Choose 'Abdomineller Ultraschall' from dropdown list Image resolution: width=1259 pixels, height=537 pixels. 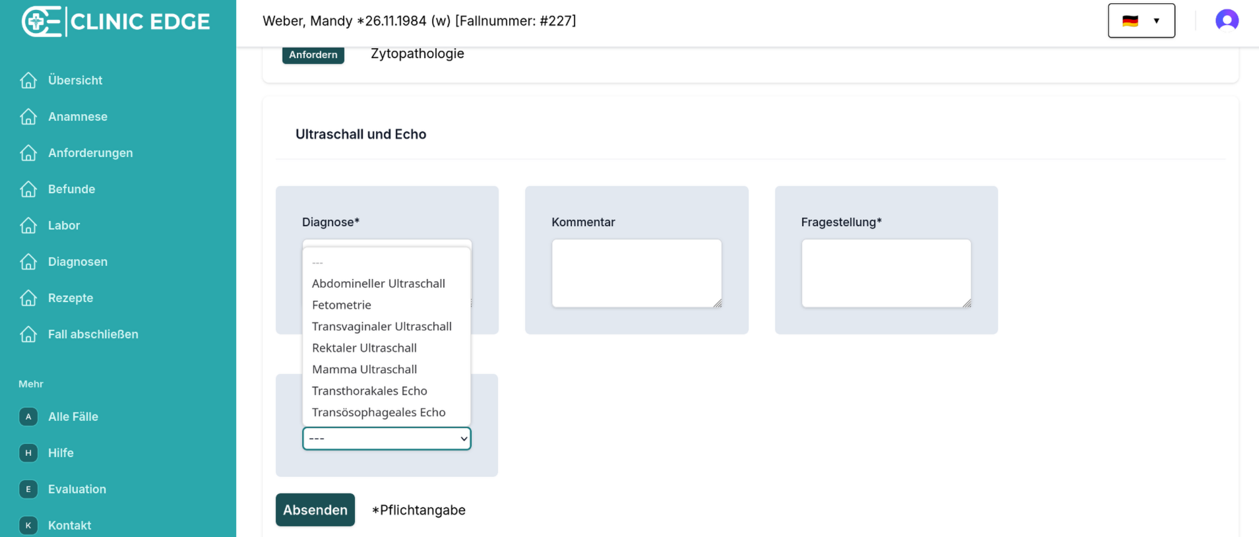click(379, 284)
